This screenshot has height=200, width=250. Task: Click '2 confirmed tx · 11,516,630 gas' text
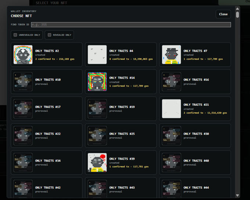pyautogui.click(x=205, y=113)
